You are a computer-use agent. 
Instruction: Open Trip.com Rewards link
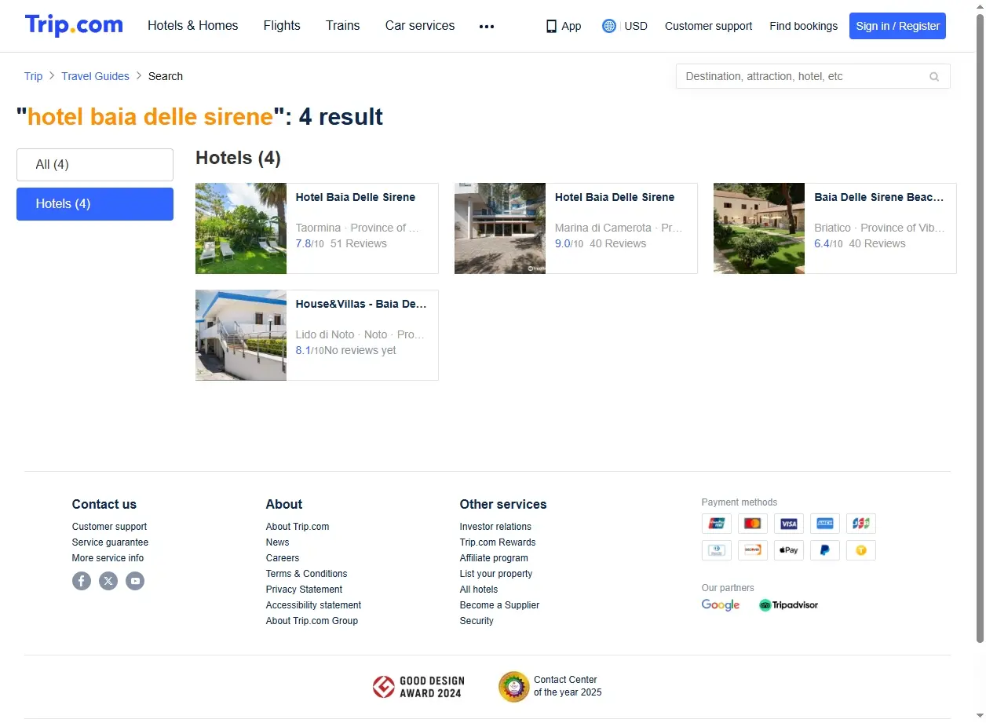click(x=498, y=542)
